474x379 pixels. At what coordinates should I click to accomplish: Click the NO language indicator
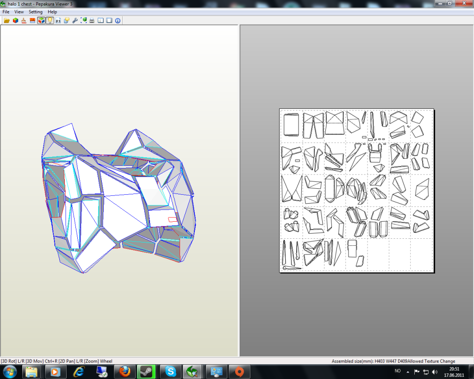coord(398,371)
